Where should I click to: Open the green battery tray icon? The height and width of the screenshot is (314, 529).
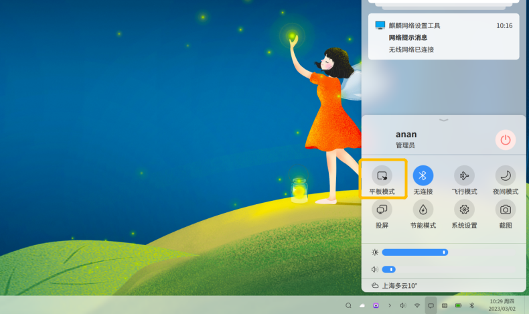coord(458,305)
